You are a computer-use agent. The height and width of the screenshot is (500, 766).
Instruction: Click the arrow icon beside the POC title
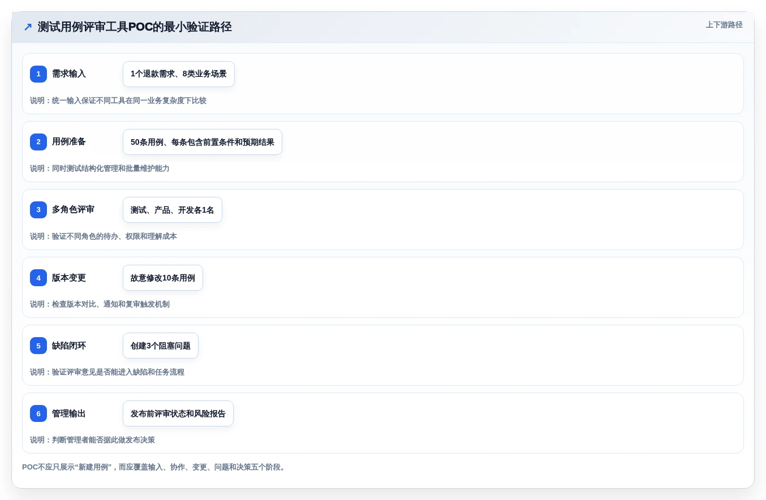pyautogui.click(x=28, y=27)
